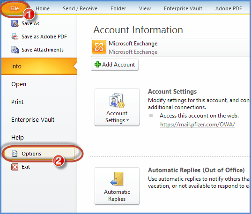This screenshot has height=214, width=251.
Task: Choose Save as Adobe PDF label
Action: (x=44, y=37)
